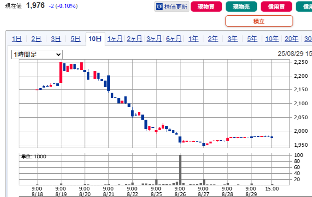
Task: Switch chart to 1年 period
Action: point(193,39)
